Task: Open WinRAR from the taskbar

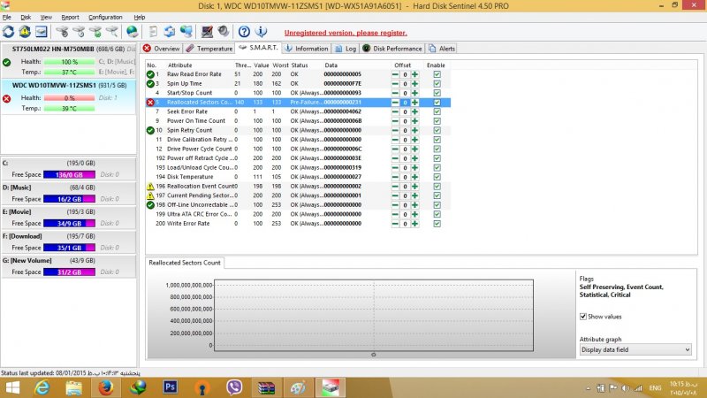Action: point(266,387)
